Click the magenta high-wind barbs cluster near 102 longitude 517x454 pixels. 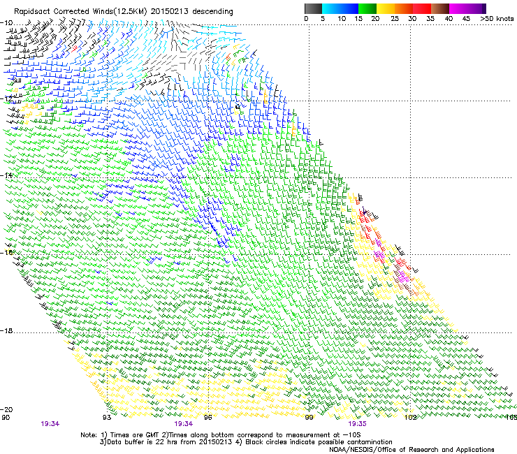click(403, 277)
